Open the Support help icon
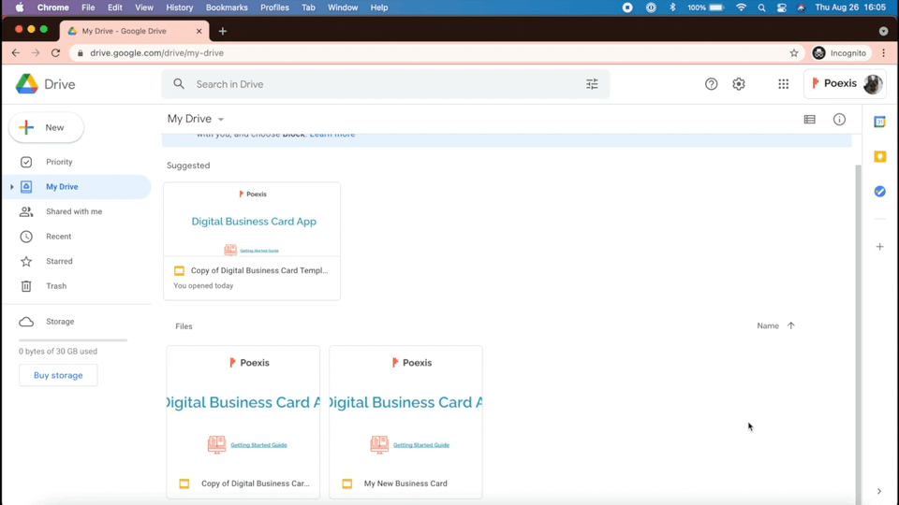Image resolution: width=899 pixels, height=505 pixels. (x=711, y=84)
